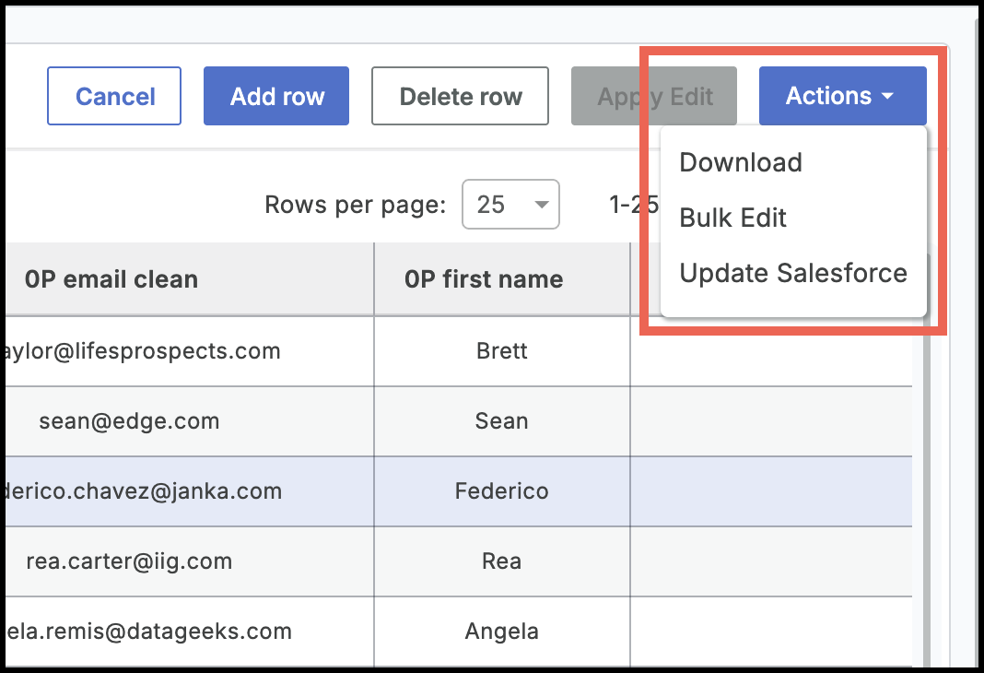
Task: Click the Angela first name cell
Action: [x=502, y=632]
